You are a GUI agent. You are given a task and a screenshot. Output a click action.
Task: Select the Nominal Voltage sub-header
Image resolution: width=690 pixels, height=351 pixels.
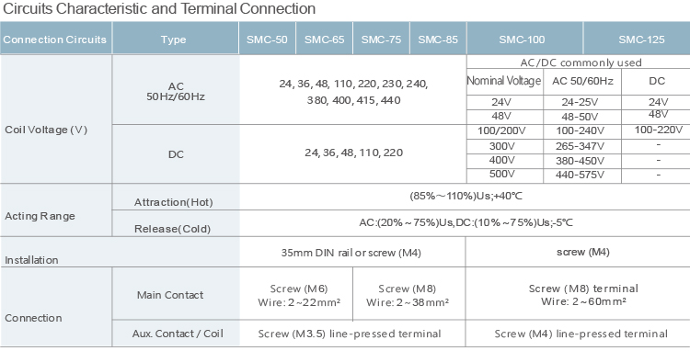point(504,81)
